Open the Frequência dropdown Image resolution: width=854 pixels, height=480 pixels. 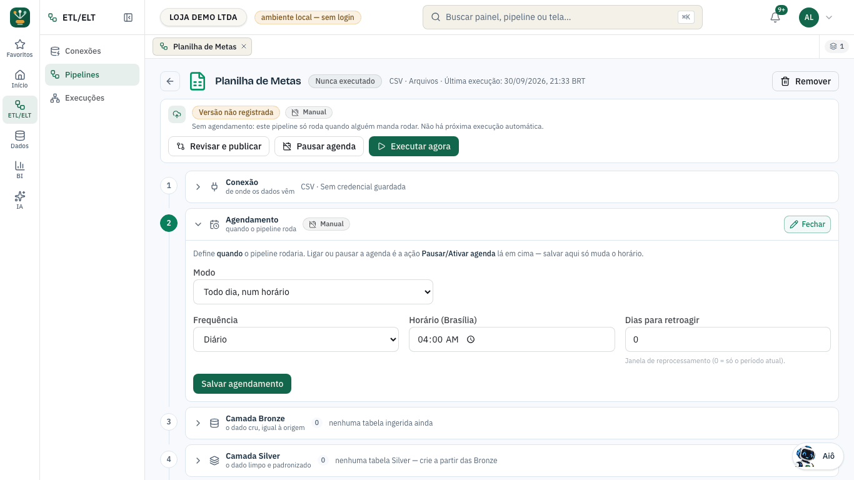(x=296, y=339)
